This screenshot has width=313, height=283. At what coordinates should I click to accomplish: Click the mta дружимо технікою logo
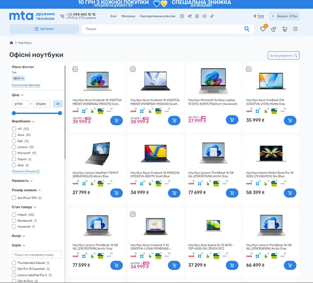pos(32,16)
